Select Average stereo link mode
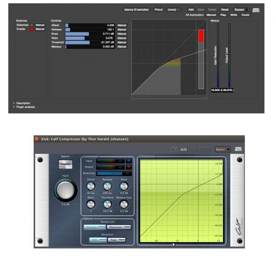 click(x=95, y=227)
